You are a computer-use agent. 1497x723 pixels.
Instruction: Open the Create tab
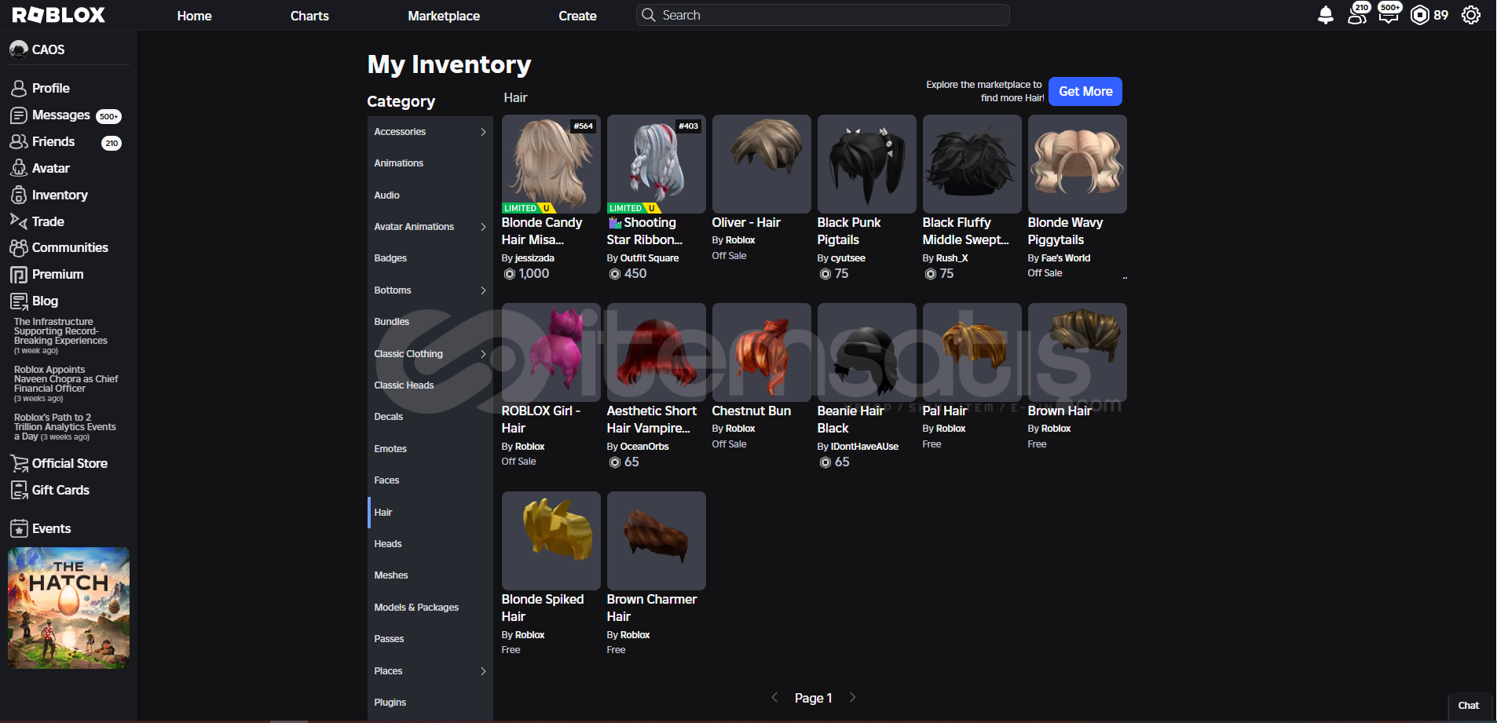[577, 16]
